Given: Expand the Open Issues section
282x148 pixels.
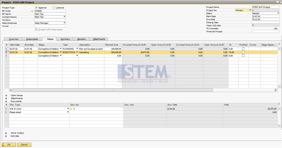Looking at the screenshot, I should pyautogui.click(x=6, y=95).
